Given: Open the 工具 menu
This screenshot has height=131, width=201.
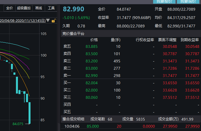Looking at the screenshot, I should click(51, 8).
